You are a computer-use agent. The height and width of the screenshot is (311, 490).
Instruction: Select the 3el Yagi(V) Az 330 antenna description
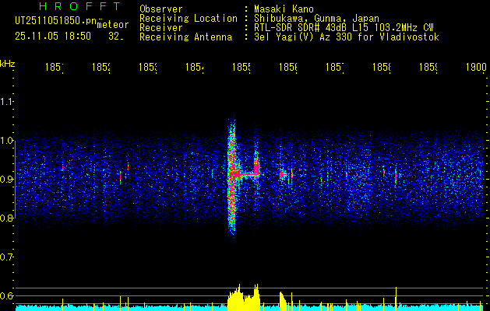(347, 37)
